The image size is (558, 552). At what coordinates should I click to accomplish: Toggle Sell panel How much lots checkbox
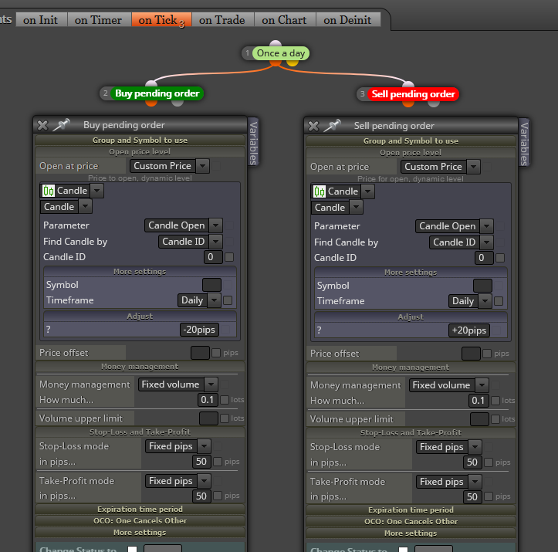click(495, 401)
